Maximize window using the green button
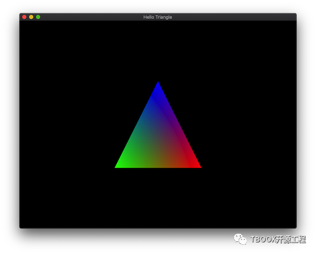Viewport: 316px width, 254px height. point(38,17)
